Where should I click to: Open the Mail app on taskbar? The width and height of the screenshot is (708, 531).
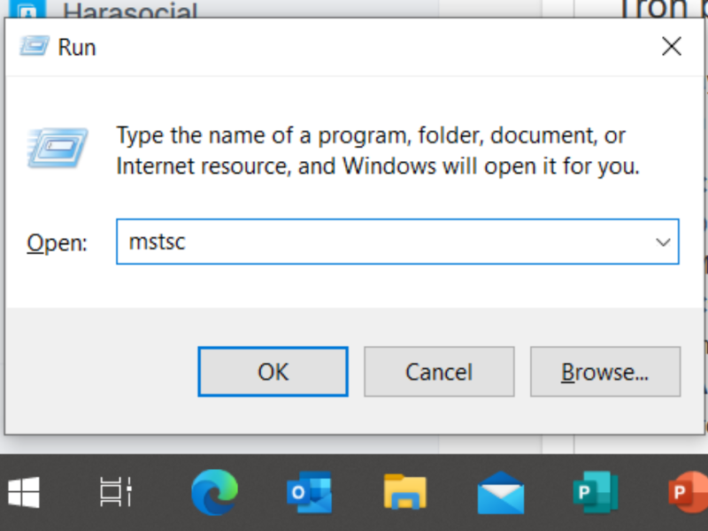pos(500,492)
